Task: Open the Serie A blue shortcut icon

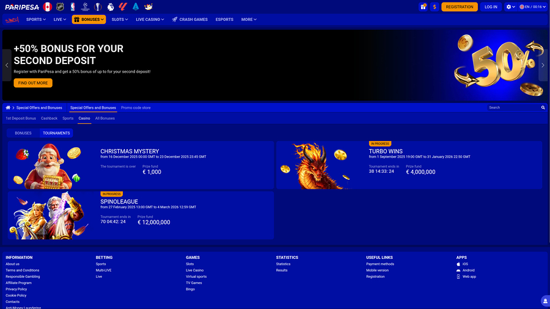Action: (x=136, y=7)
